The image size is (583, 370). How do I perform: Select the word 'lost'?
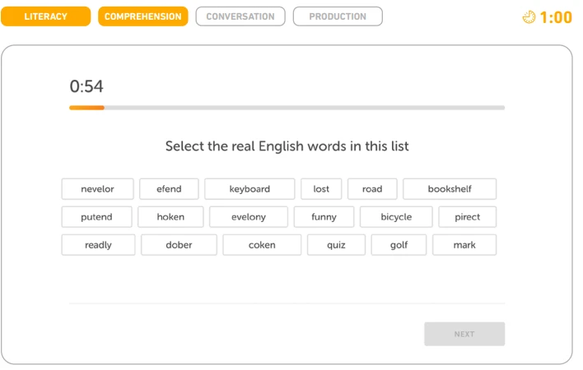click(x=321, y=189)
